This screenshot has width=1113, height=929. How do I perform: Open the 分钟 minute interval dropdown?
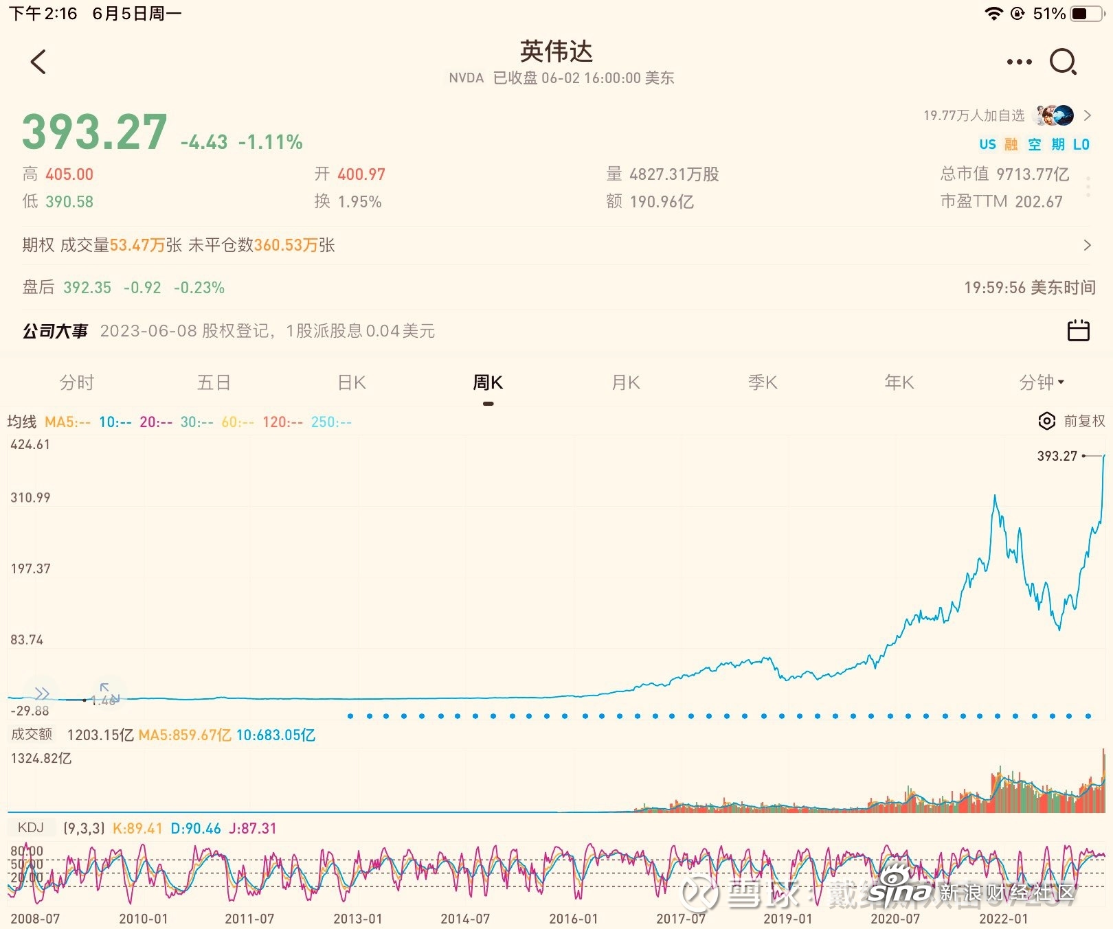(x=1042, y=382)
